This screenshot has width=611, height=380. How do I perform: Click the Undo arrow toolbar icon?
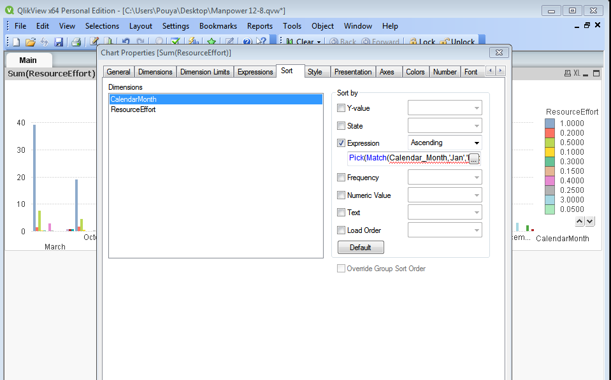[x=126, y=41]
